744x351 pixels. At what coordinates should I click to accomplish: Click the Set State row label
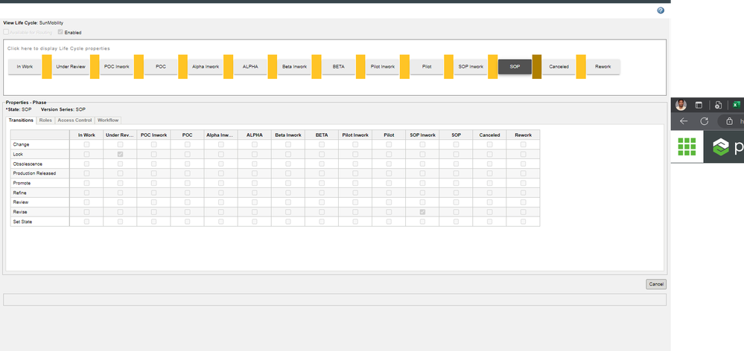[x=23, y=222]
